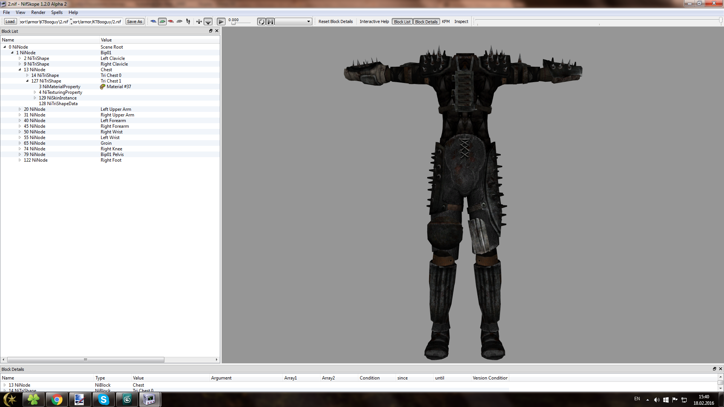Viewport: 724px width, 407px height.
Task: Click the Material #37 palette icon
Action: pyautogui.click(x=103, y=87)
